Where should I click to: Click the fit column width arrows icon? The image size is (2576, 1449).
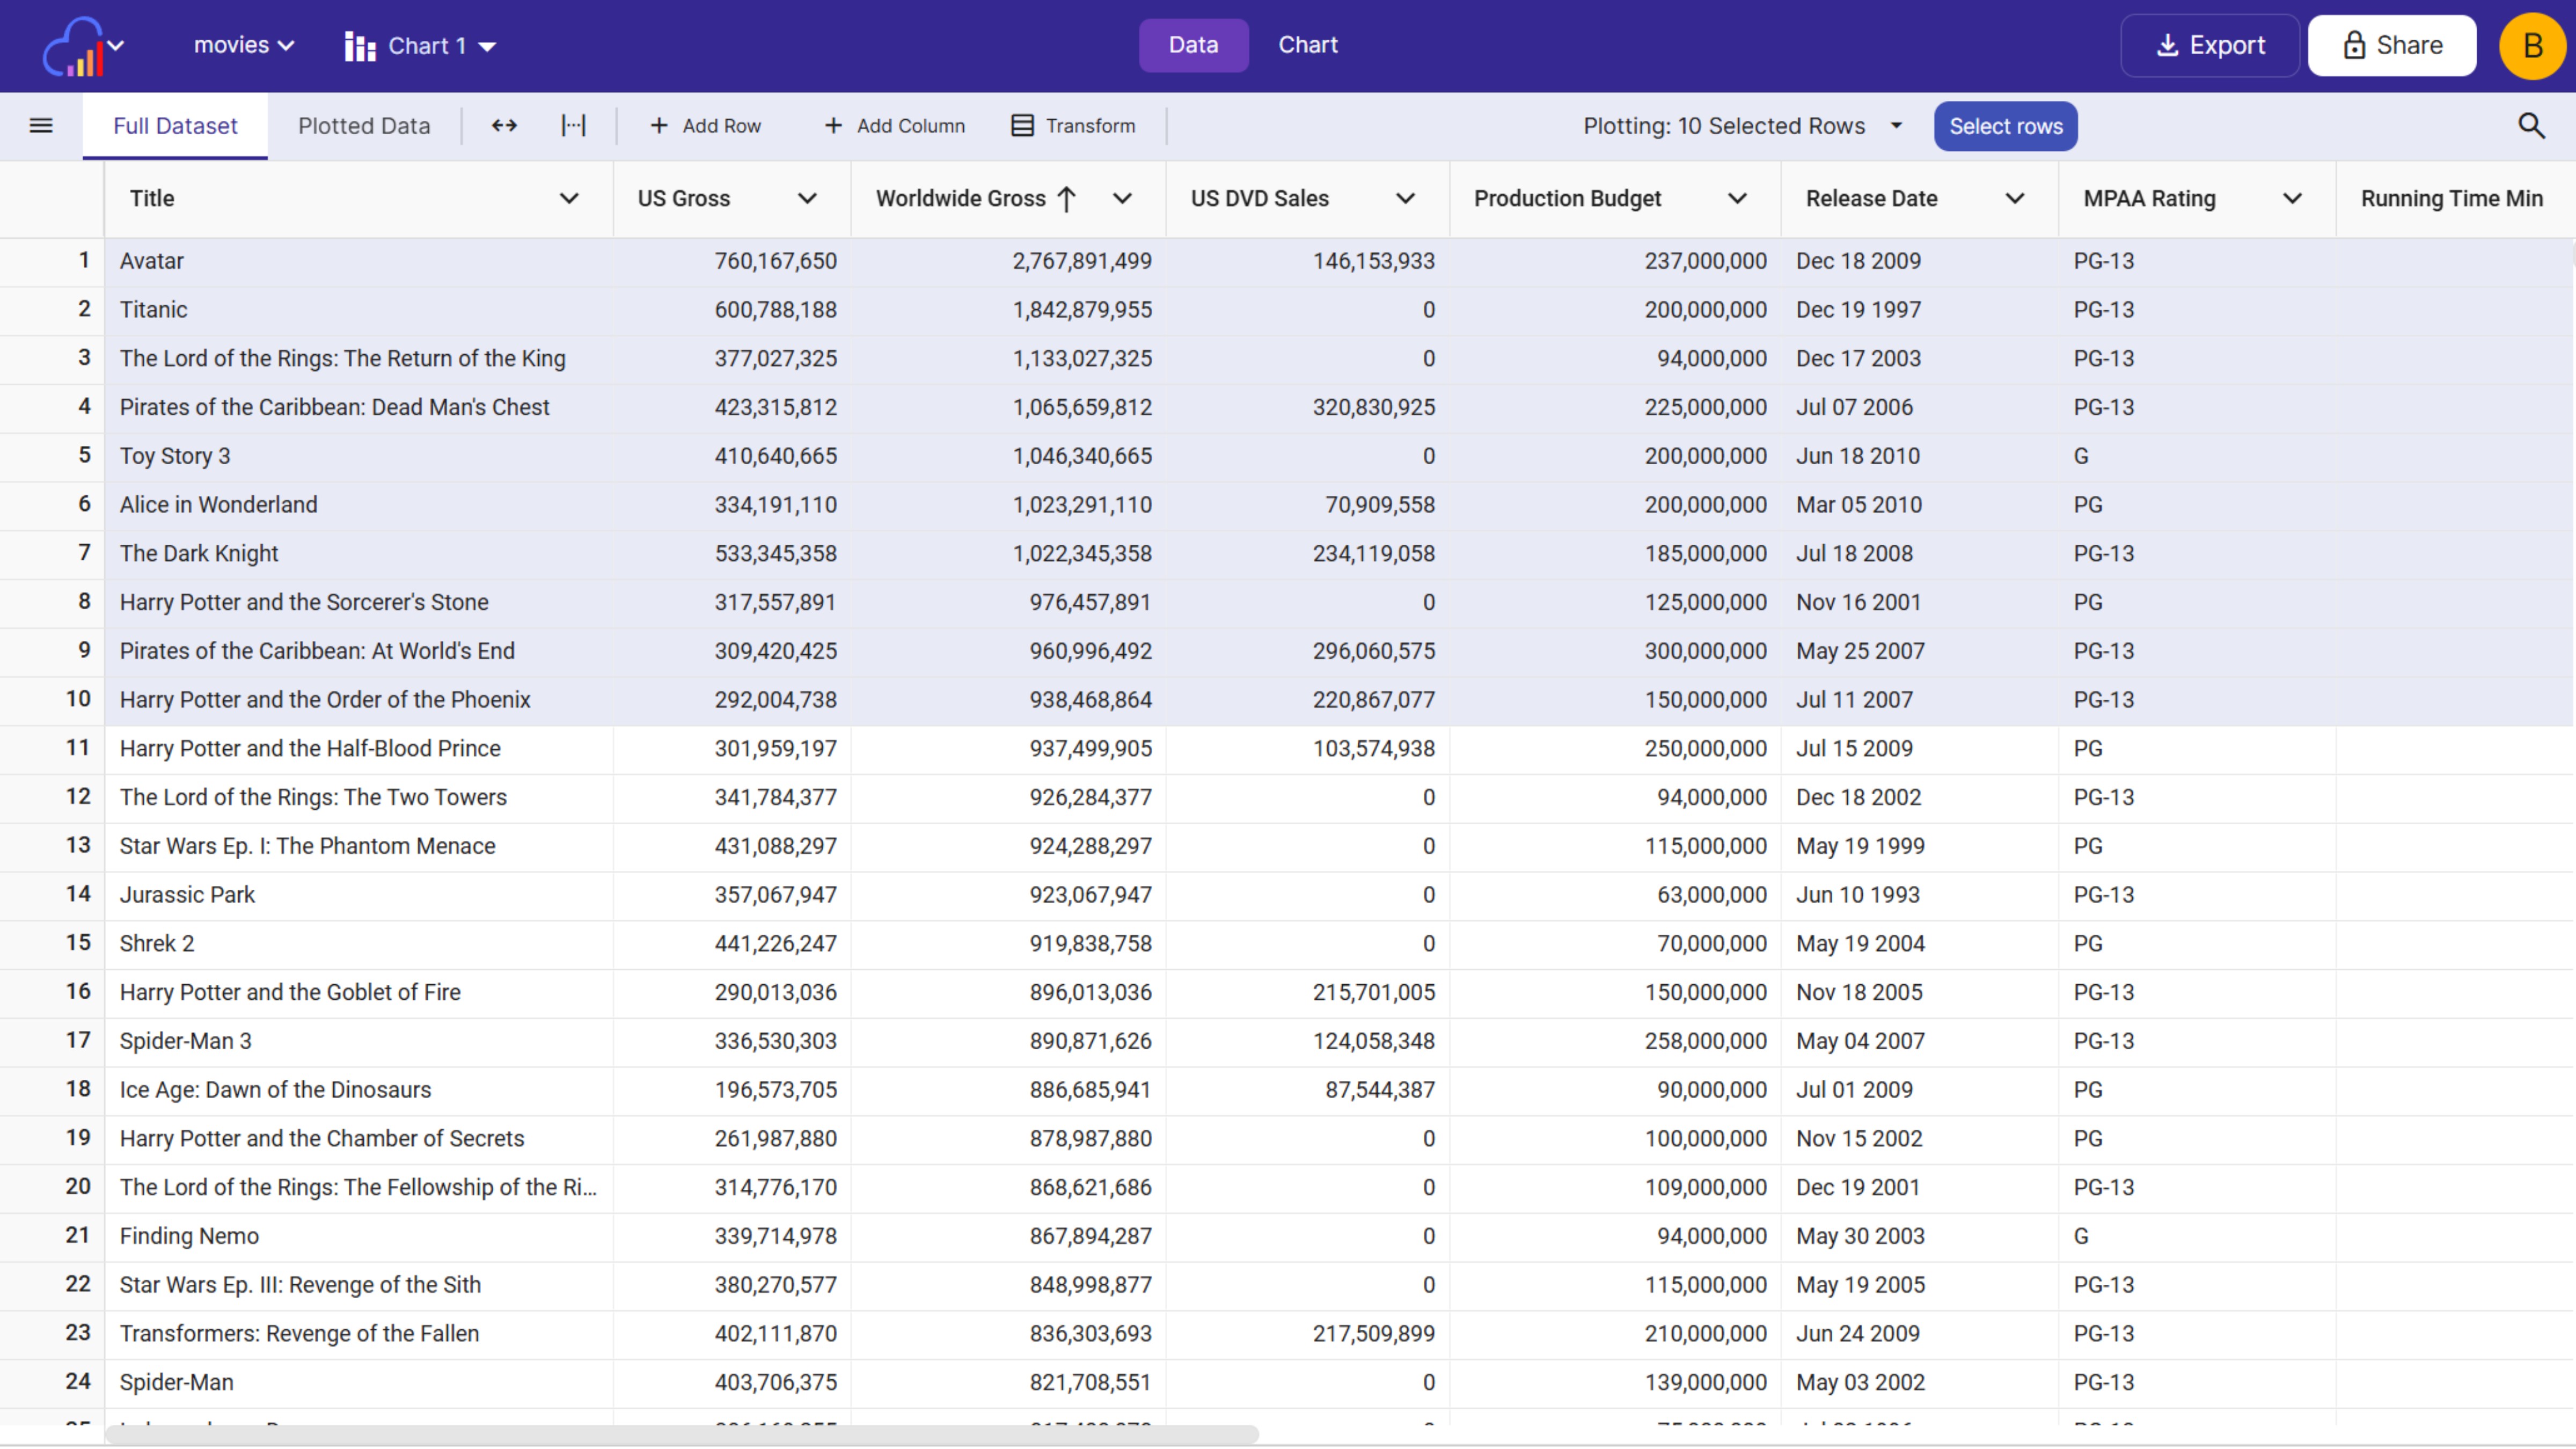504,126
